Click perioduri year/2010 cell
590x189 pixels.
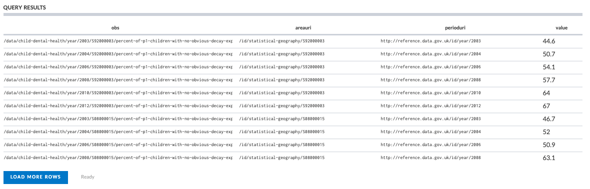click(x=431, y=93)
